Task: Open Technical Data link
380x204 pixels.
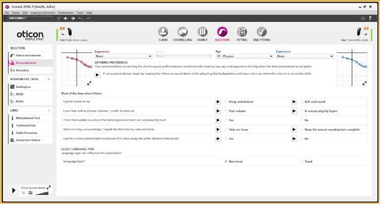Action: (x=30, y=125)
